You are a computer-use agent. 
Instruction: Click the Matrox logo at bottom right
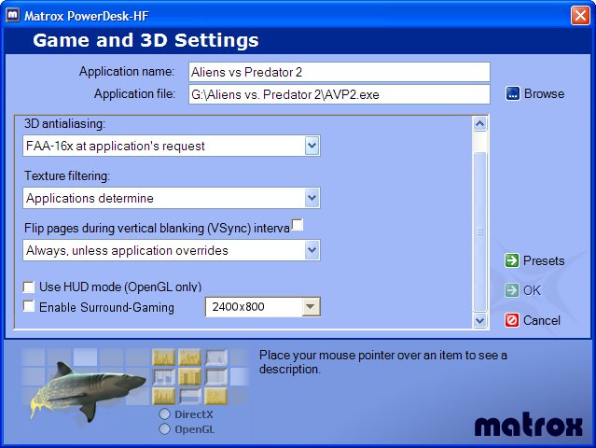(528, 426)
